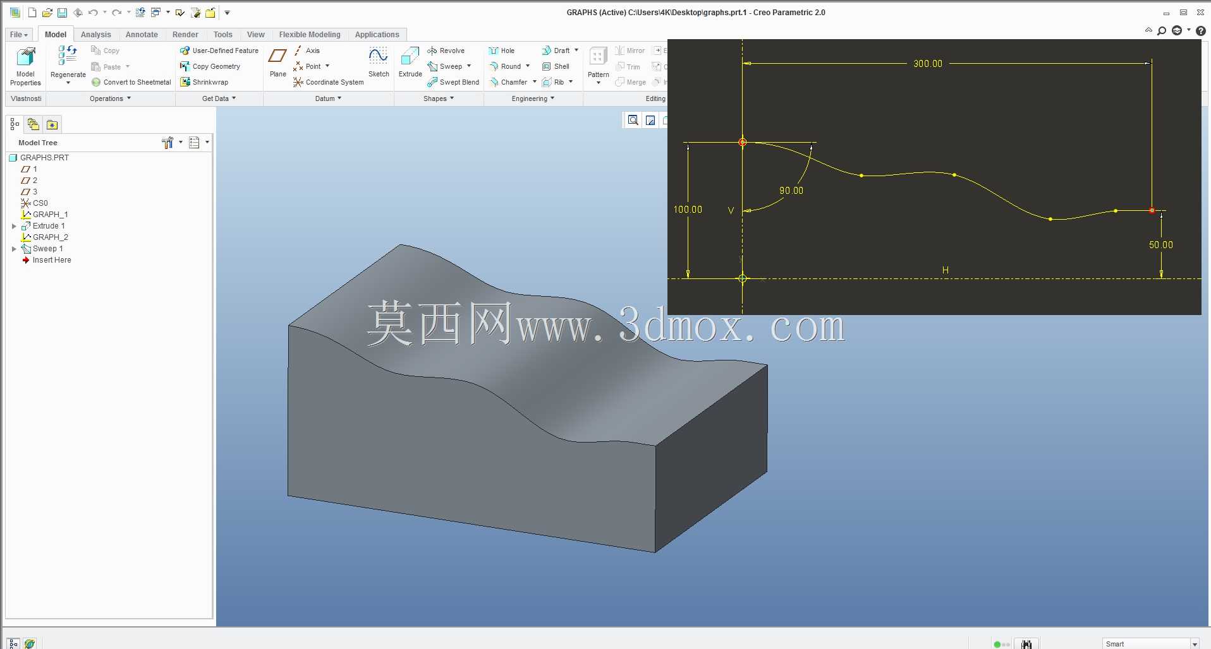Open the Sweep dropdown arrow
The width and height of the screenshot is (1211, 649).
tap(469, 66)
